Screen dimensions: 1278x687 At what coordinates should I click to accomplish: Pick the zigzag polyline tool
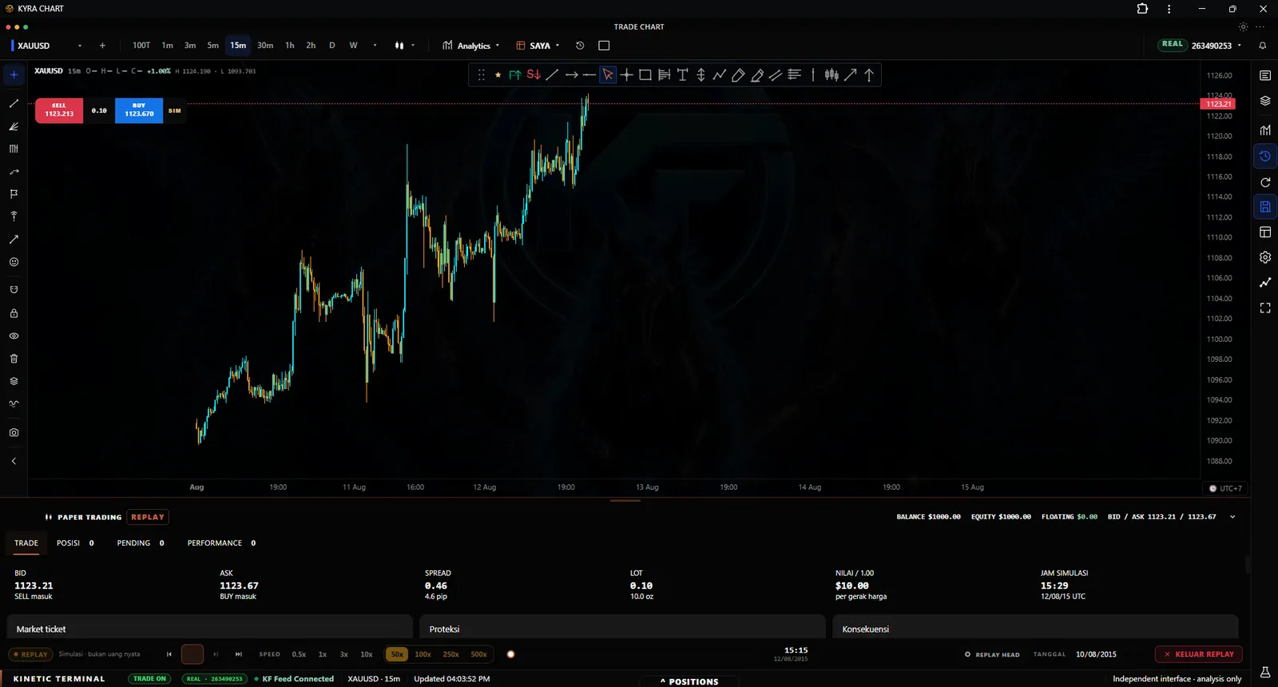[x=720, y=74]
